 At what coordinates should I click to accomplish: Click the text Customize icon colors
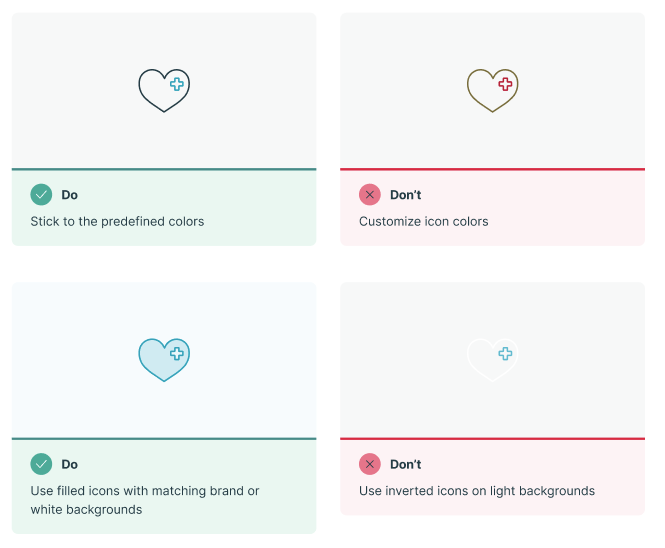pos(424,221)
